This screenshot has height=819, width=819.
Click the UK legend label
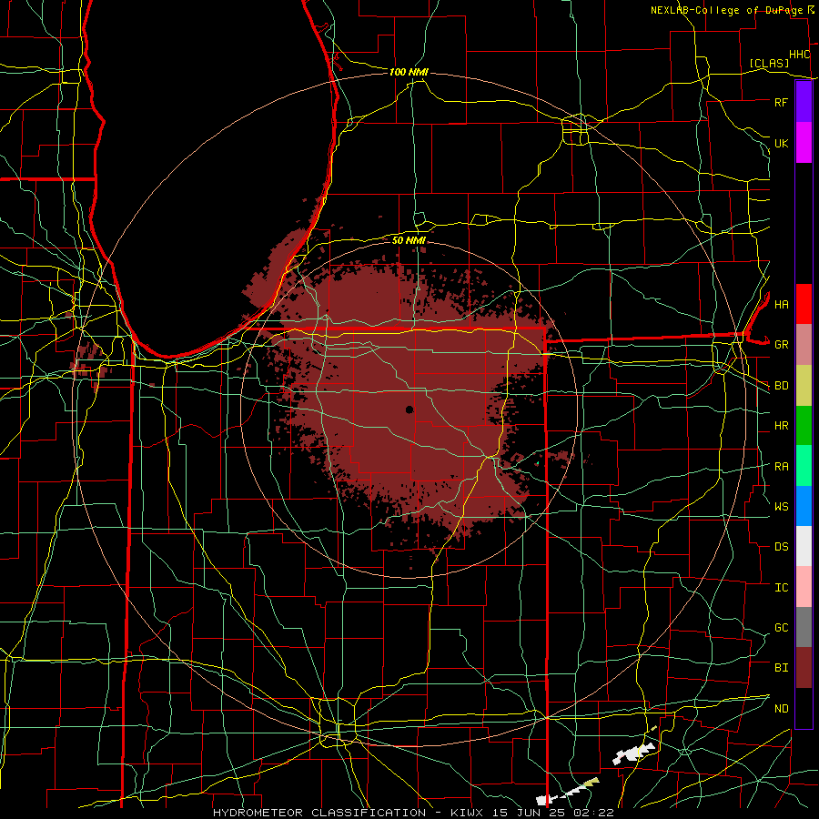click(781, 143)
